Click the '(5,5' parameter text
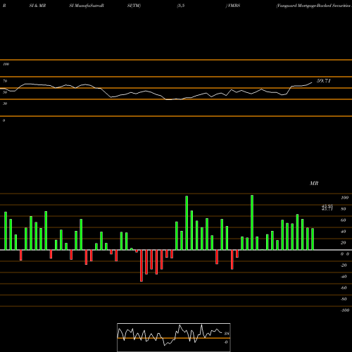The height and width of the screenshot is (352, 352). (x=181, y=6)
